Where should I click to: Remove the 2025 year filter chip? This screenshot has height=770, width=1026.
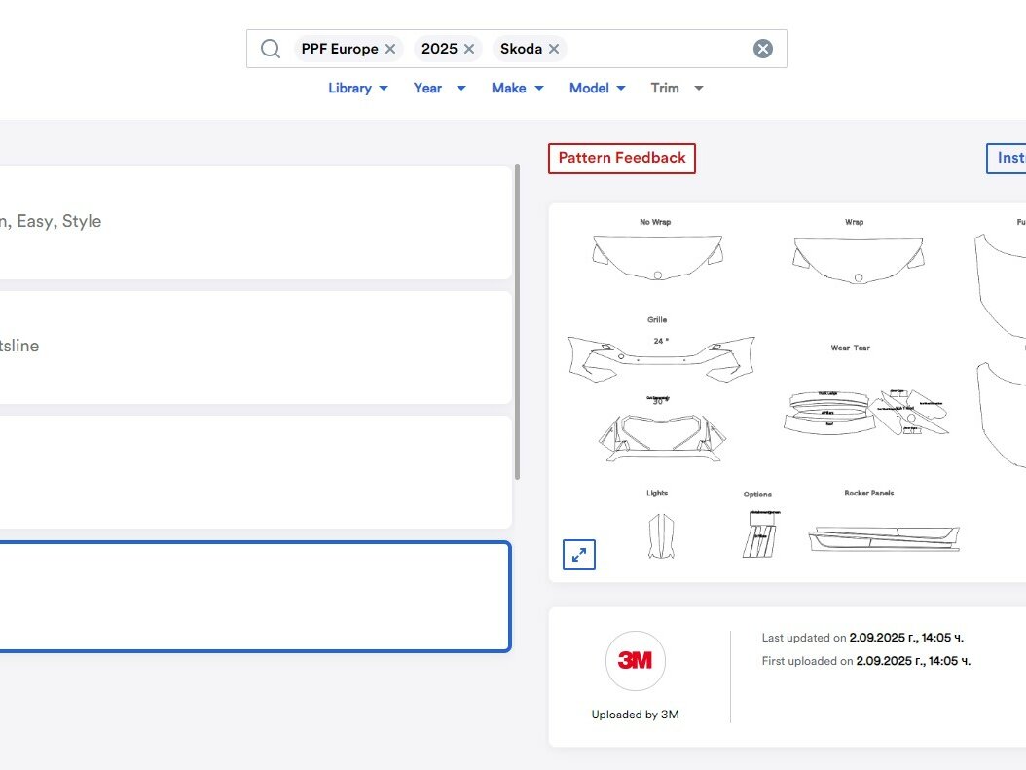point(468,48)
